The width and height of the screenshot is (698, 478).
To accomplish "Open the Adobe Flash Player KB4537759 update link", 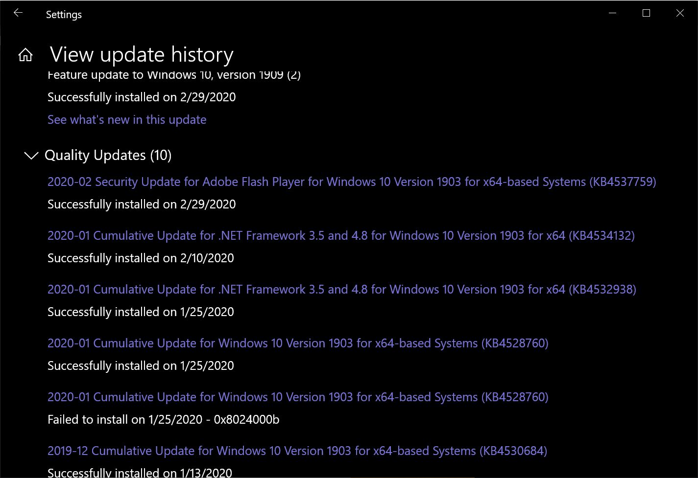I will coord(351,182).
